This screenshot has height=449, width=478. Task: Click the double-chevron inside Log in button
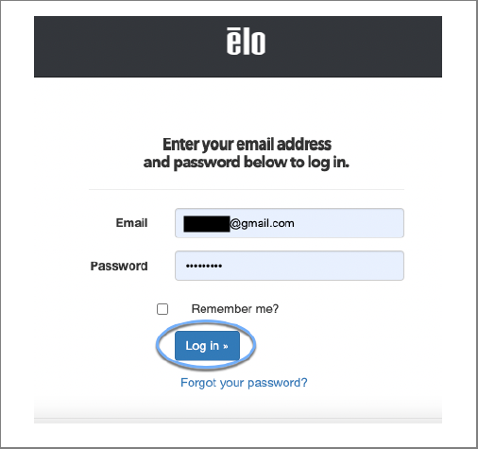click(226, 346)
